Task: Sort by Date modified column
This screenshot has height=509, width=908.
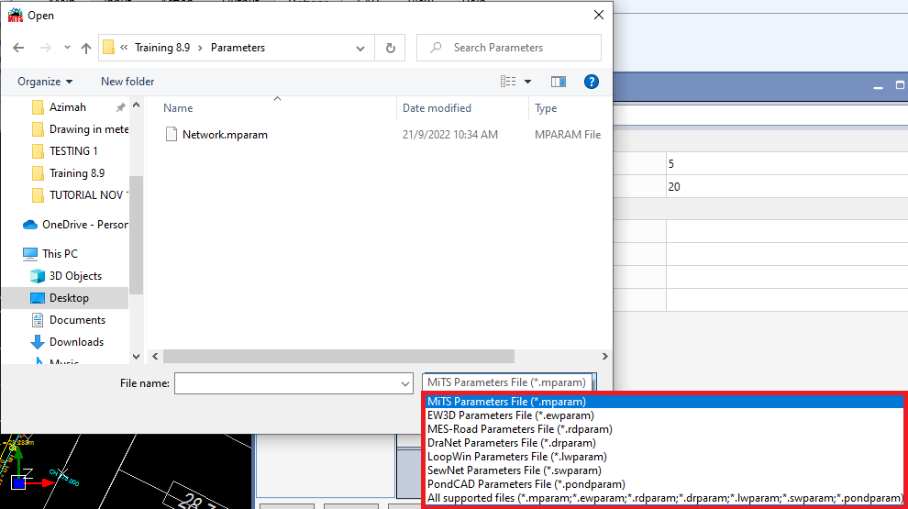Action: 437,108
